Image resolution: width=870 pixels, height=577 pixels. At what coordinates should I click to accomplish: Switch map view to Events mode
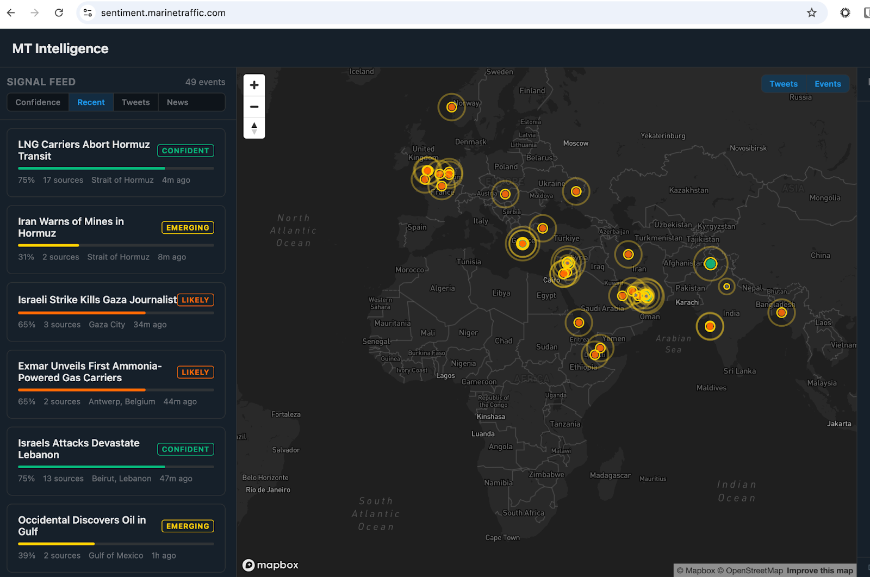click(x=827, y=84)
